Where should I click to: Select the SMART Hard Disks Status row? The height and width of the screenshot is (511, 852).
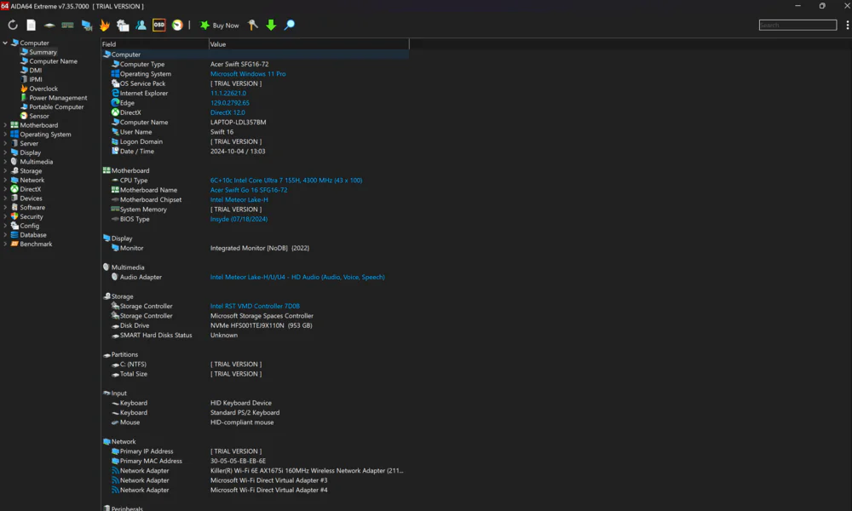pyautogui.click(x=256, y=336)
